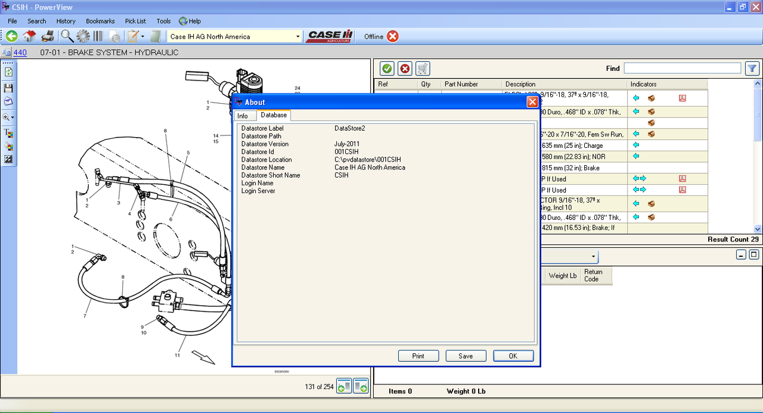Click the gear parts icon in toolbar
Image resolution: width=763 pixels, height=413 pixels.
coord(83,36)
